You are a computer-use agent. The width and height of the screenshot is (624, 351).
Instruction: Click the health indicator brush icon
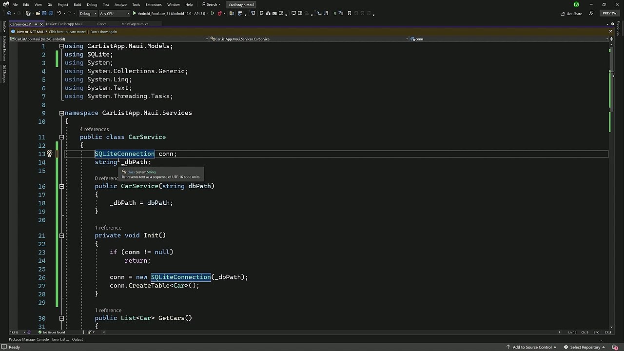pos(89,332)
